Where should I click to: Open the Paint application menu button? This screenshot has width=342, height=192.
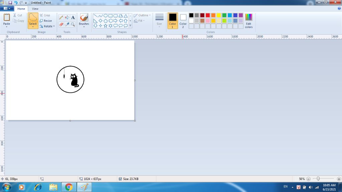tap(7, 8)
